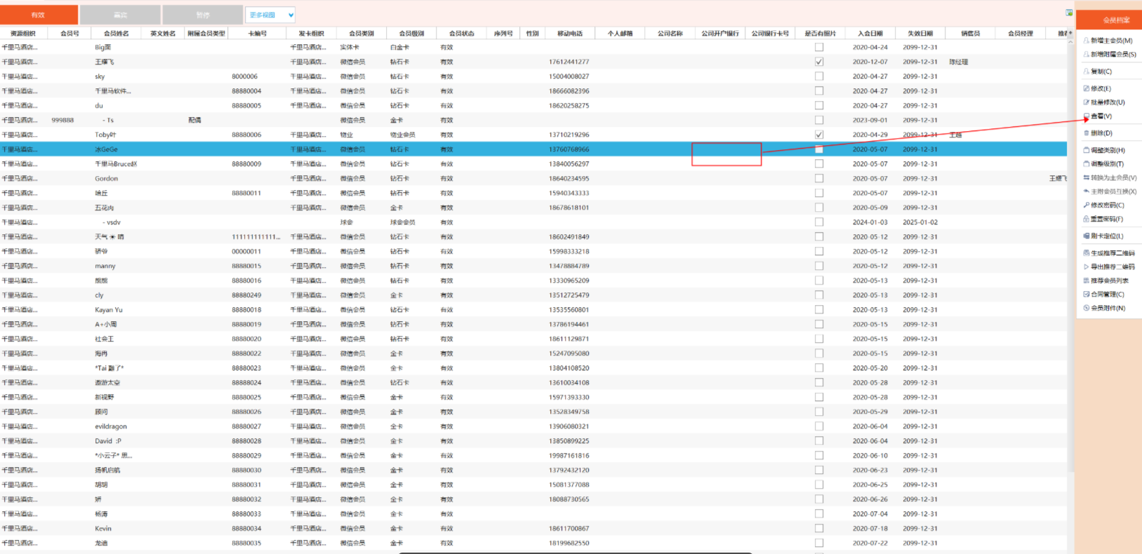Click the 修改密码 key icon
The width and height of the screenshot is (1142, 554).
(1087, 205)
